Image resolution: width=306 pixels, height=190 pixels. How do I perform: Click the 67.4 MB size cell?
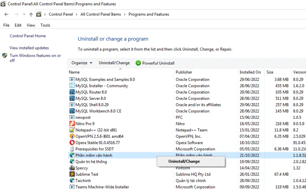[x=282, y=174]
